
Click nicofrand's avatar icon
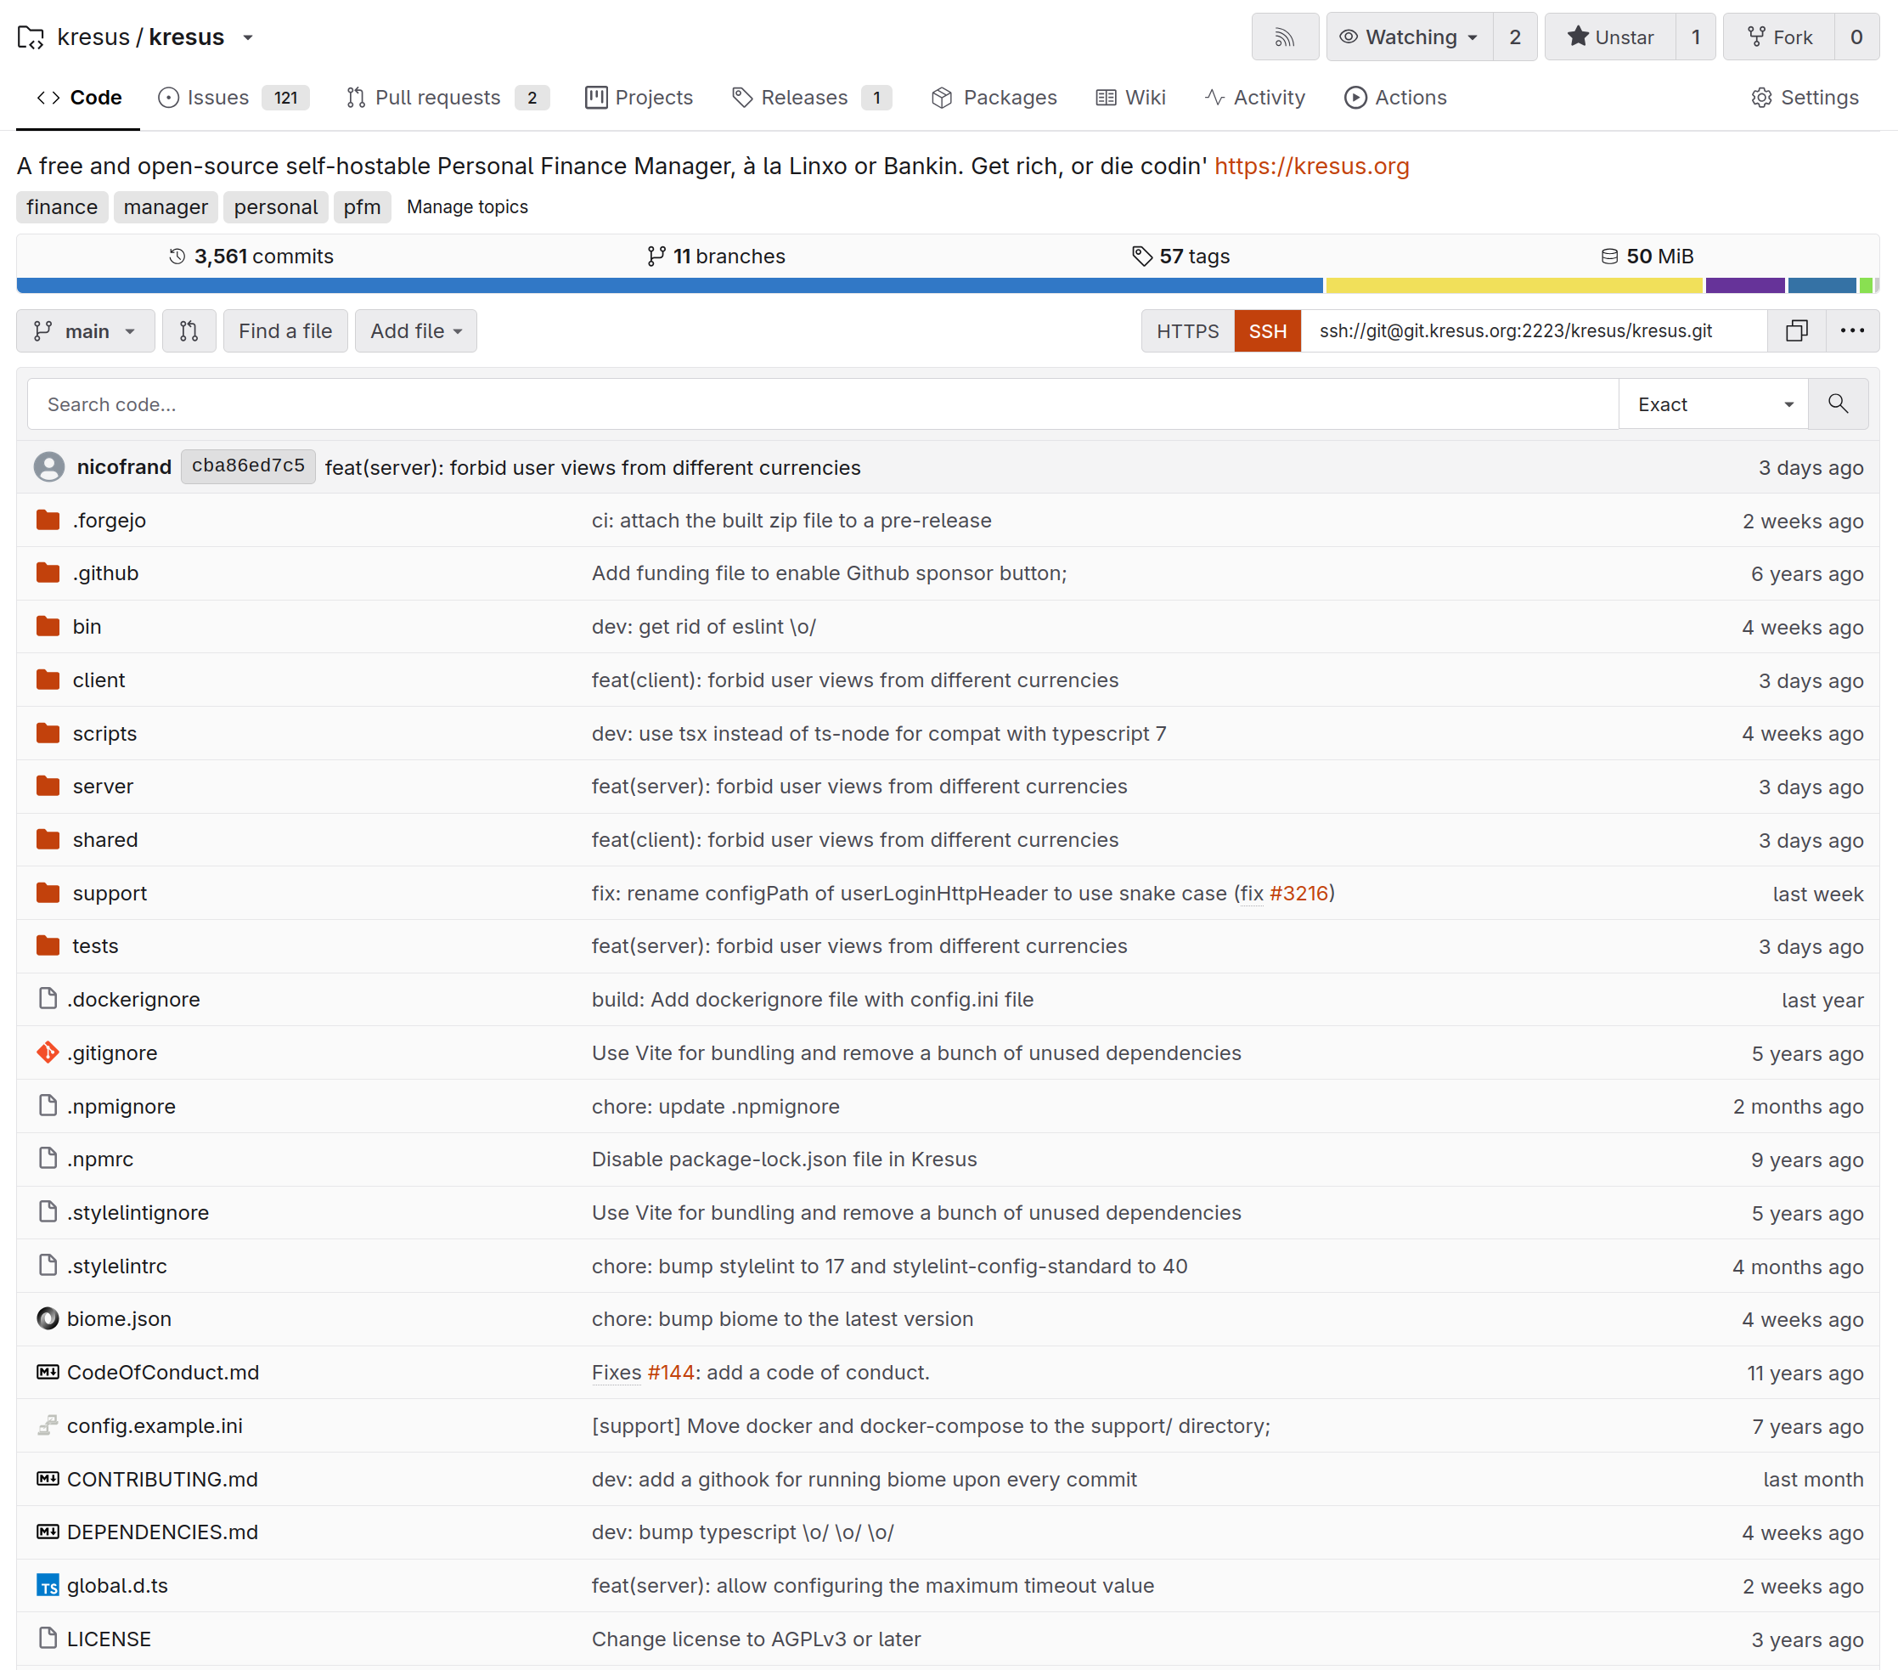49,466
